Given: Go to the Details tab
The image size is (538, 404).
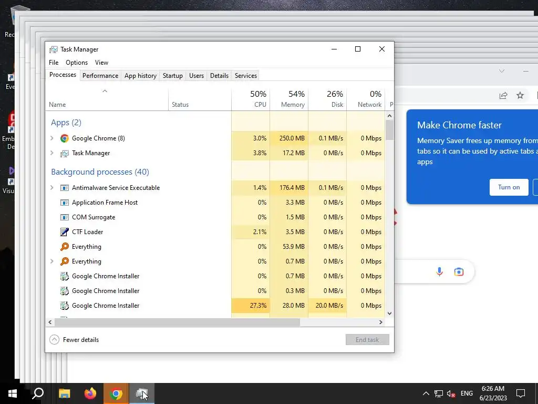Looking at the screenshot, I should [219, 76].
